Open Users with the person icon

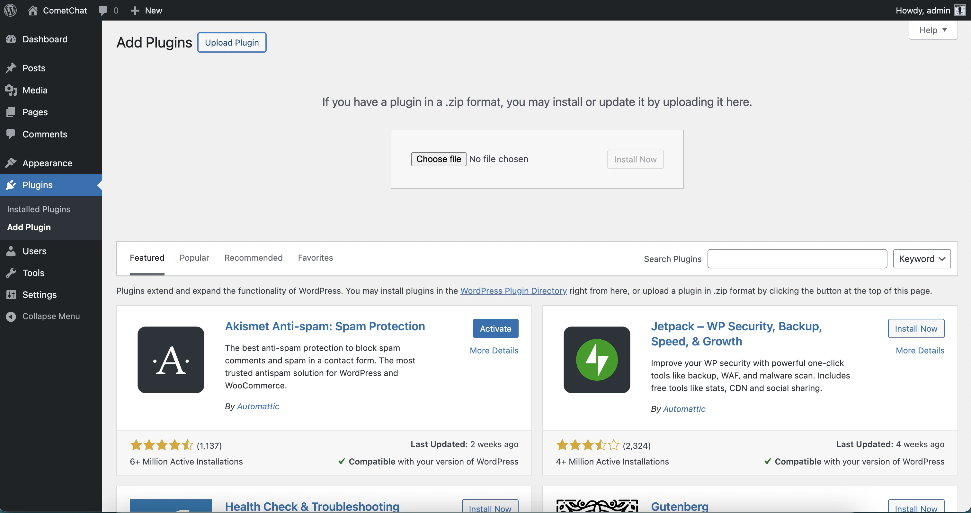click(11, 251)
